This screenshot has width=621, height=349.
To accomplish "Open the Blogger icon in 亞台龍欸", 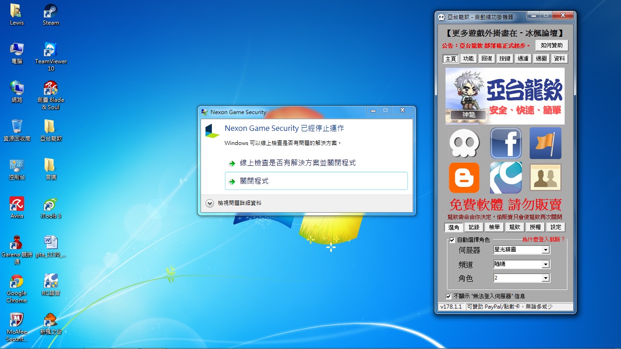I will pyautogui.click(x=464, y=178).
